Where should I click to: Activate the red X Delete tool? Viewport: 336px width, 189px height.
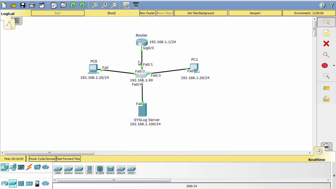click(x=326, y=44)
